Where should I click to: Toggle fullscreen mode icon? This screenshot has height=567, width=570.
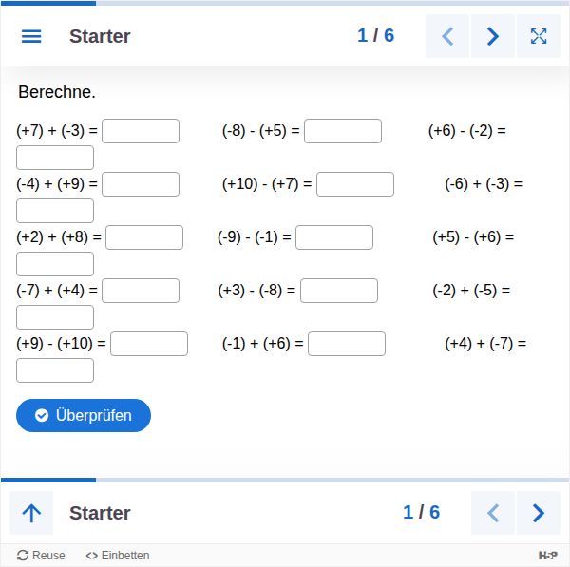(539, 36)
